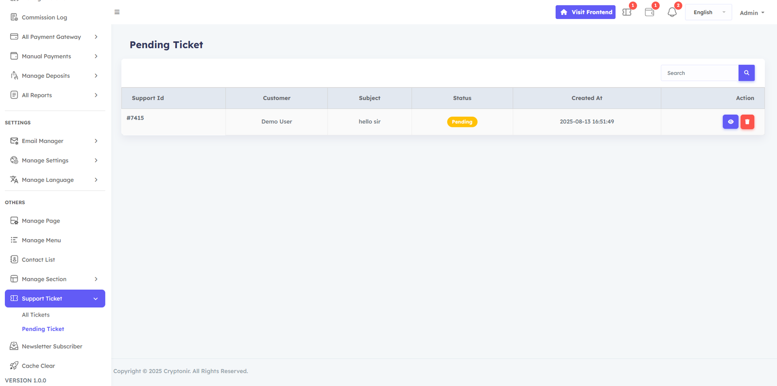Click the ticket notification icon in header
The image size is (777, 386).
click(627, 12)
